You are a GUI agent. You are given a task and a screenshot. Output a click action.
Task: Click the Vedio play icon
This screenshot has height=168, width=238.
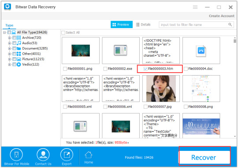click(x=19, y=64)
